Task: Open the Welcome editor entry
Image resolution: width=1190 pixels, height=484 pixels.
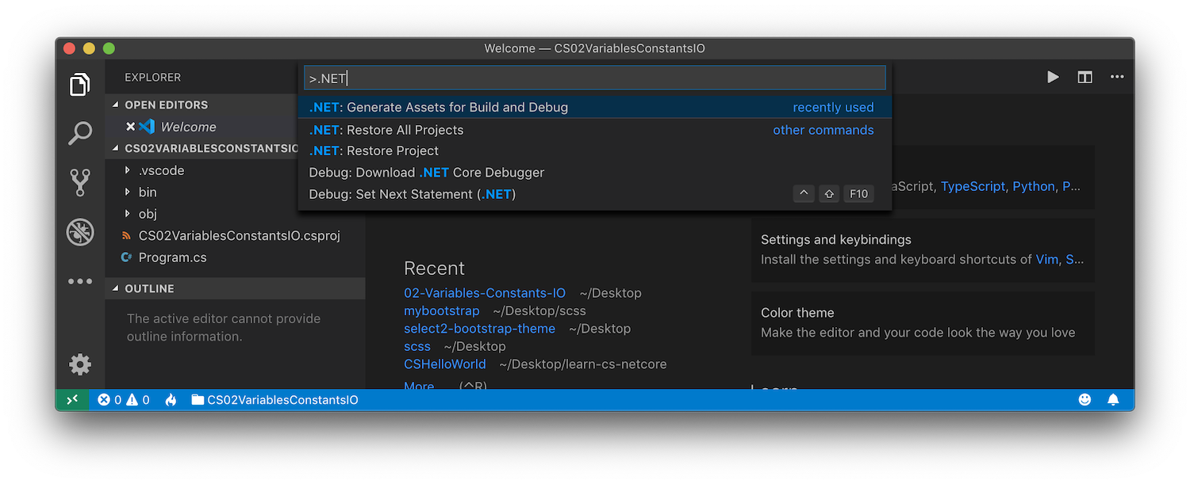Action: [x=188, y=127]
